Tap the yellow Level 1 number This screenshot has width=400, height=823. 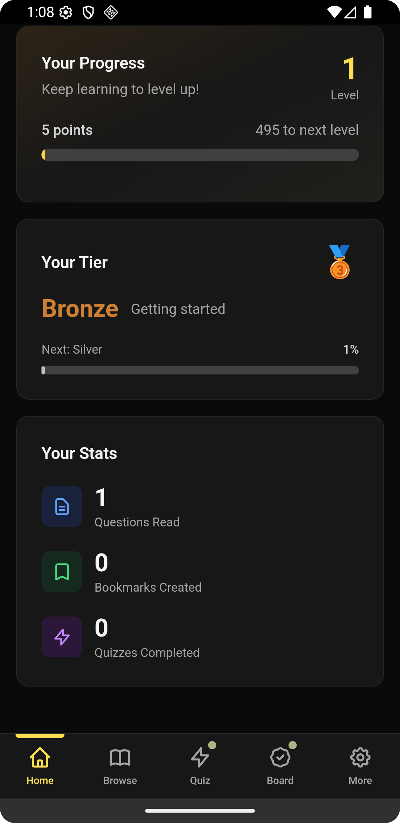[349, 69]
